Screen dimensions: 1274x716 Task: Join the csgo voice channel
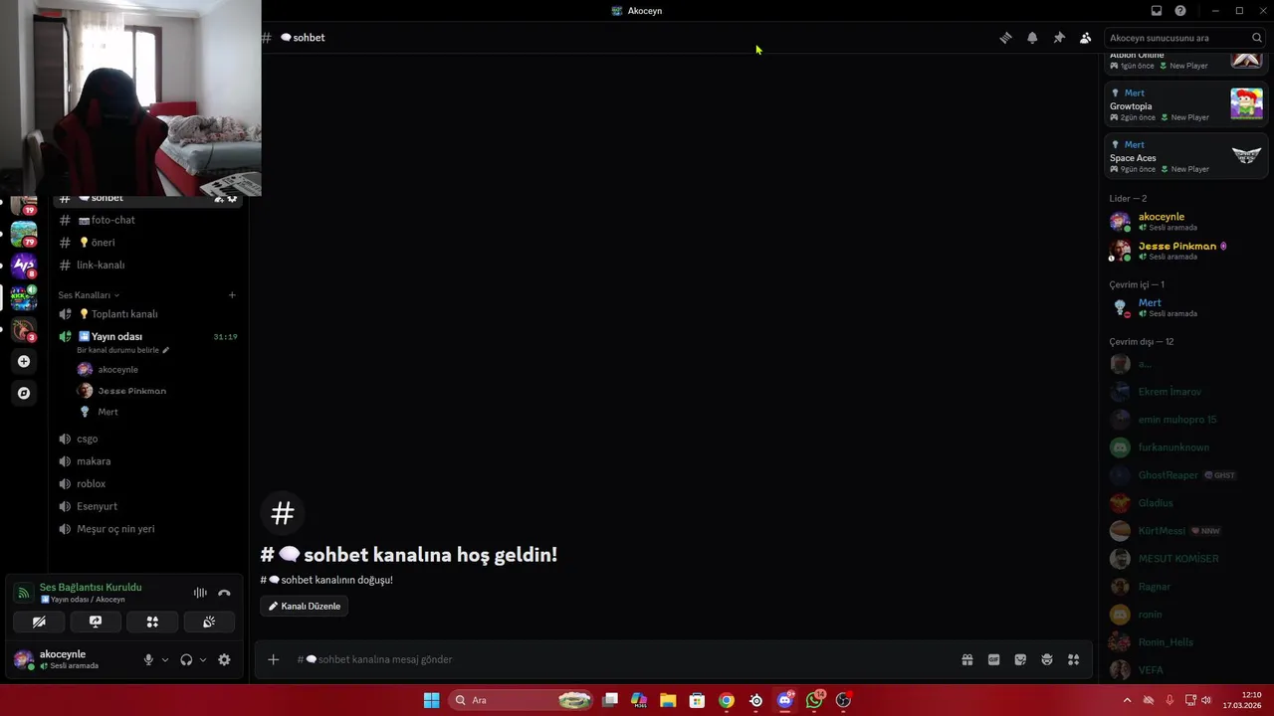149,439
